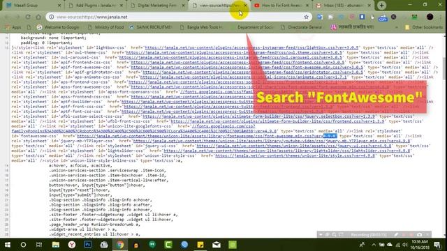Open the Action Center notifications icon
The width and height of the screenshot is (447, 251).
coord(438,245)
